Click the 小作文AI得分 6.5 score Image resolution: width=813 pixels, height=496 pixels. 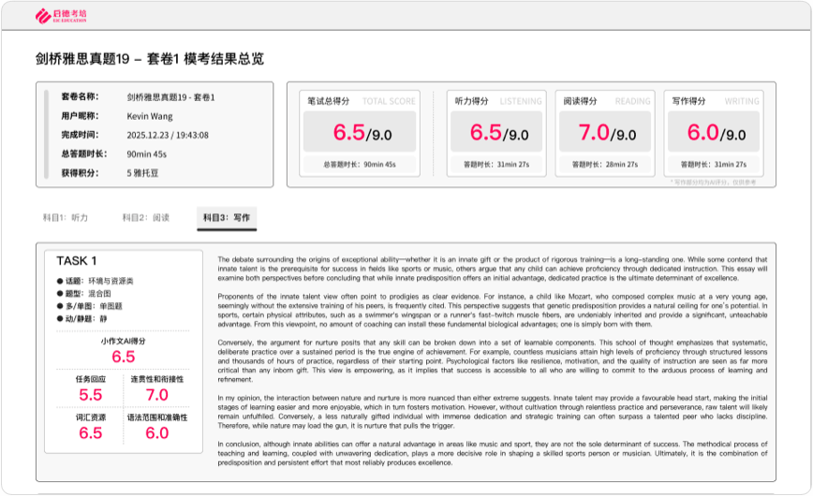point(124,357)
